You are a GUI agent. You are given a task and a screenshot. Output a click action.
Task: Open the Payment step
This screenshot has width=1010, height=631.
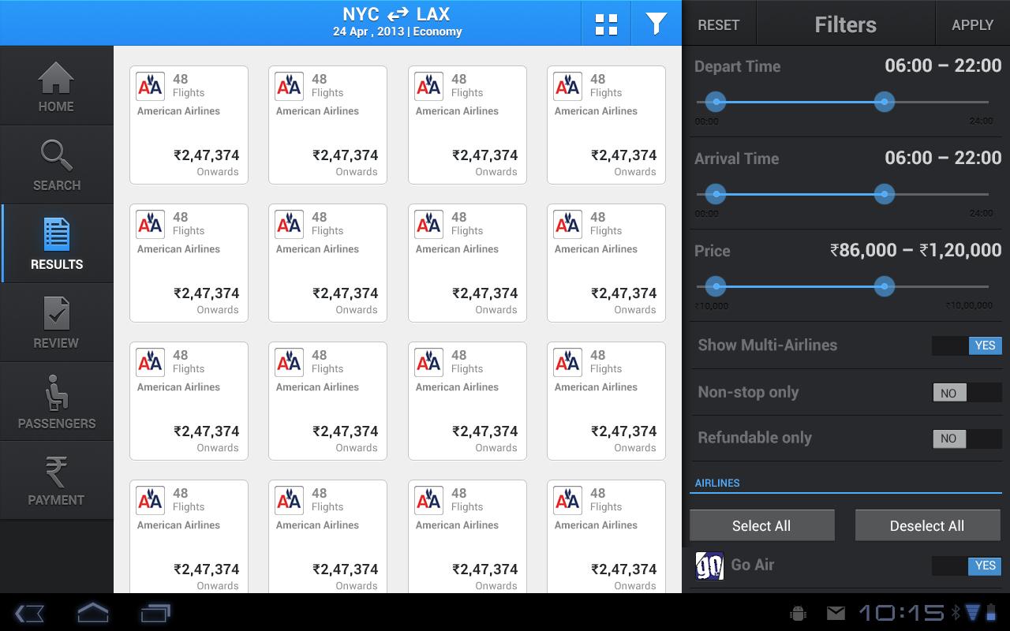tap(56, 480)
